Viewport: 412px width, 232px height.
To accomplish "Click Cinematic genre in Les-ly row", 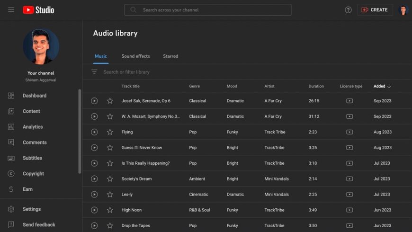I will click(x=198, y=195).
